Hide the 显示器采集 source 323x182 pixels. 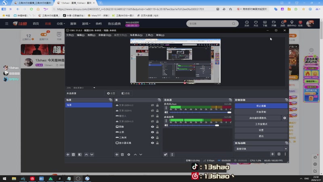click(153, 143)
